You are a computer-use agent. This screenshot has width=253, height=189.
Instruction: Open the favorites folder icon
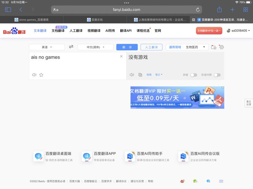pos(214,47)
